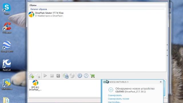Open Настройка link in NOD32 popup

pos(114,102)
